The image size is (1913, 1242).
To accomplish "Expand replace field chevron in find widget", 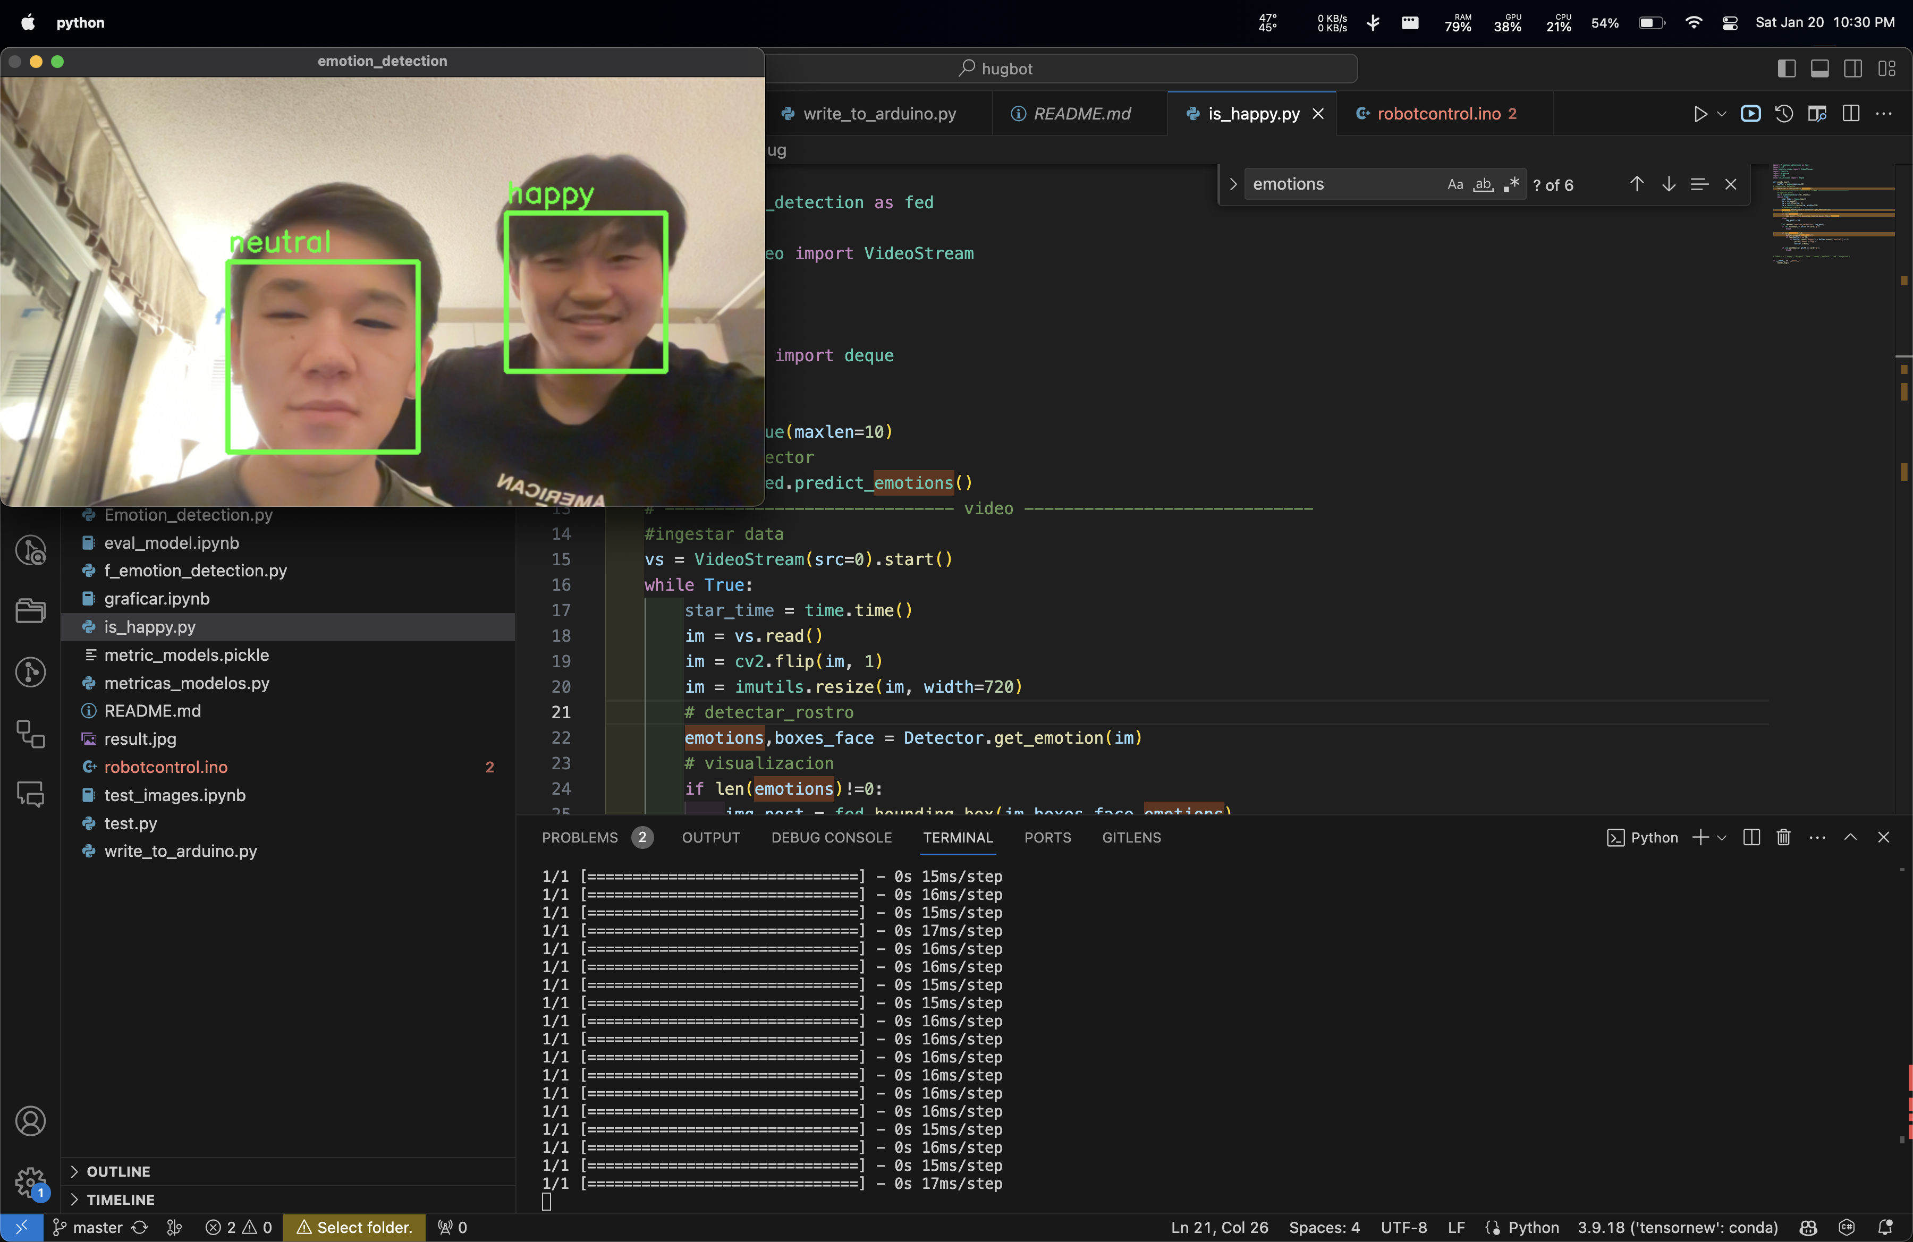I will [1233, 184].
